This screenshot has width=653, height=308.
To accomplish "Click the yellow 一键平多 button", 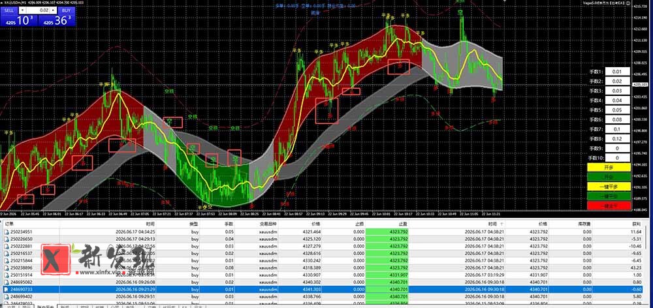I will [x=609, y=187].
